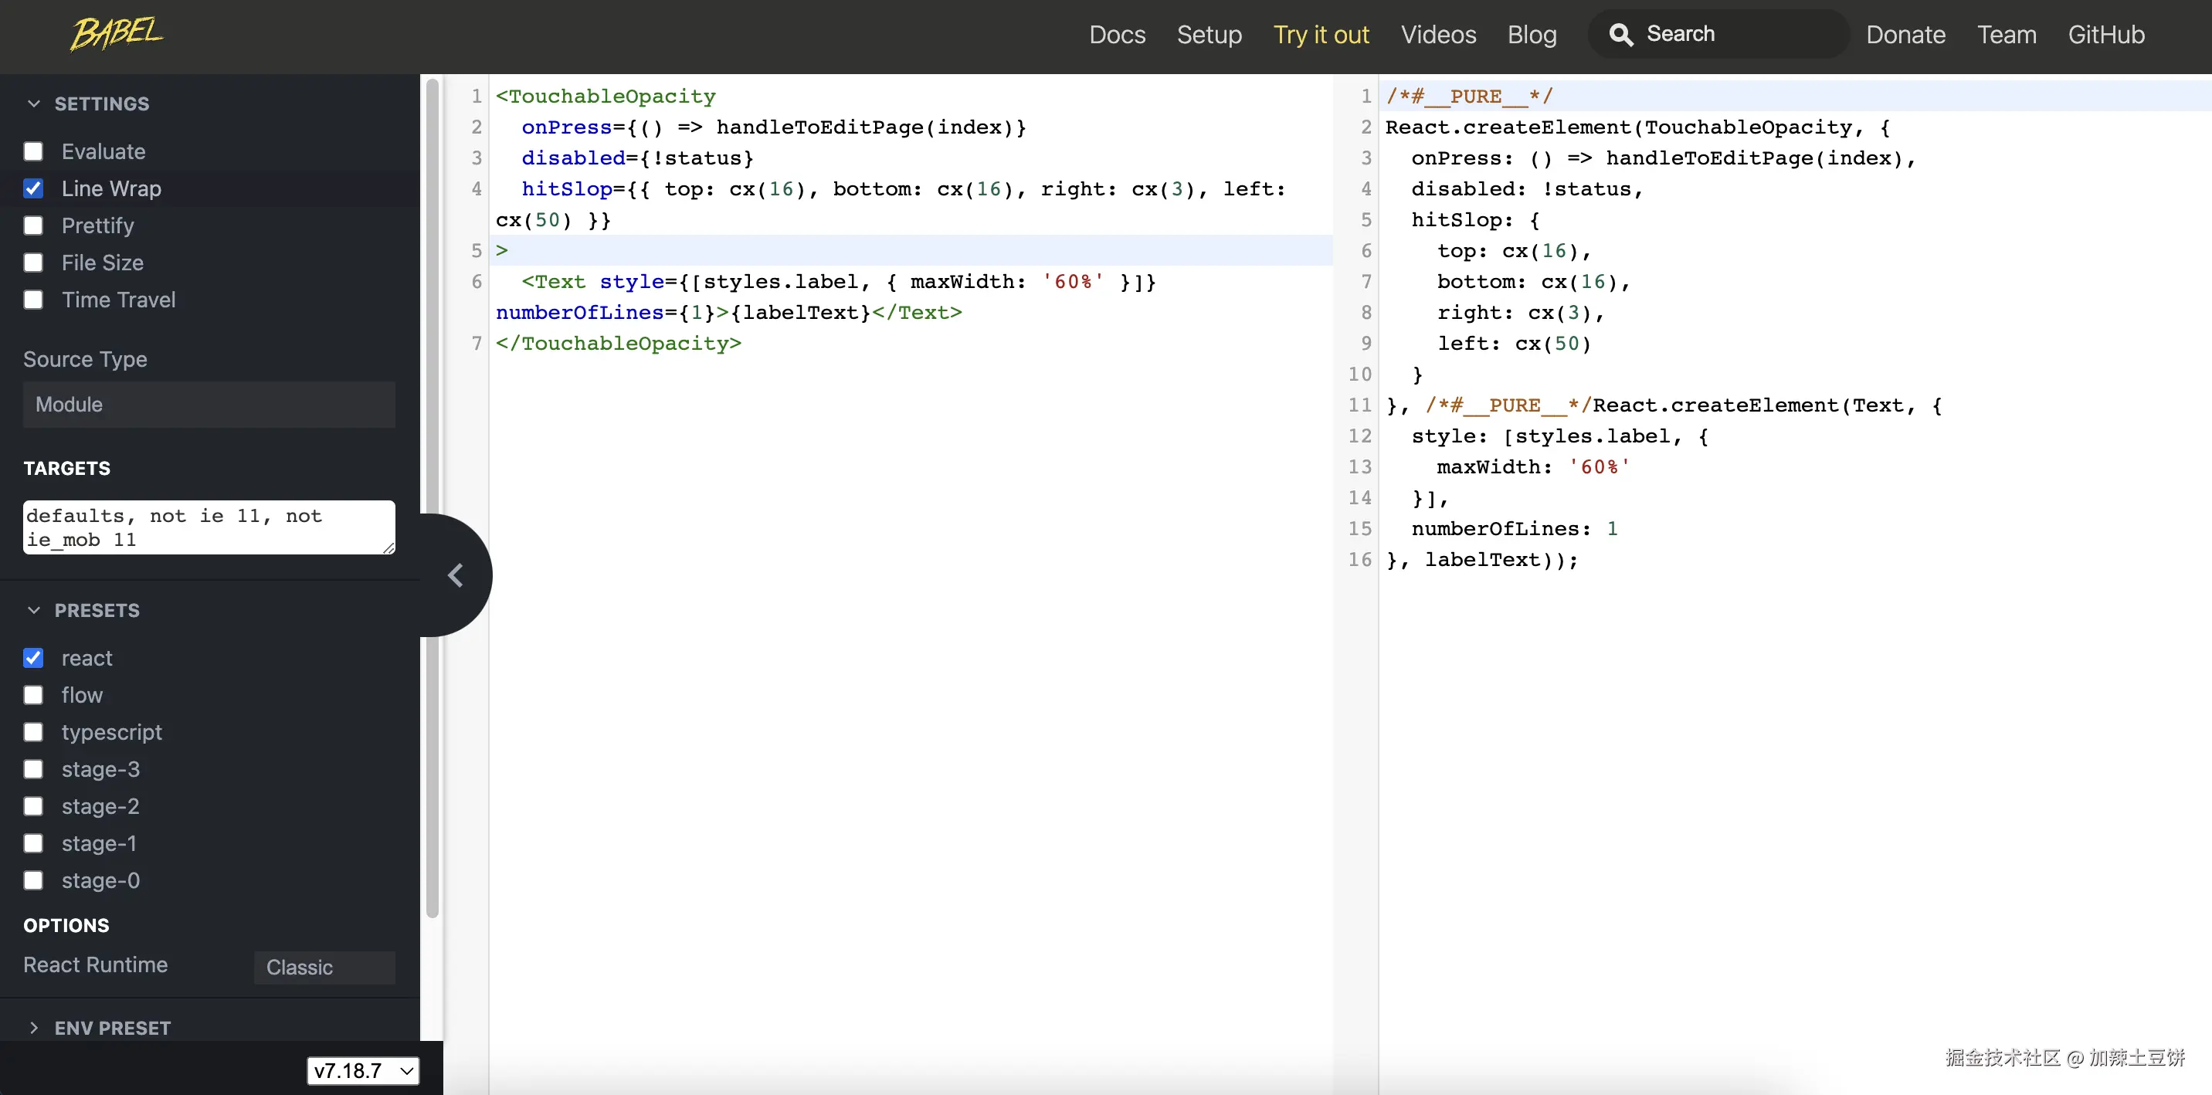This screenshot has width=2212, height=1095.
Task: Go to the Try it out page
Action: [x=1320, y=34]
